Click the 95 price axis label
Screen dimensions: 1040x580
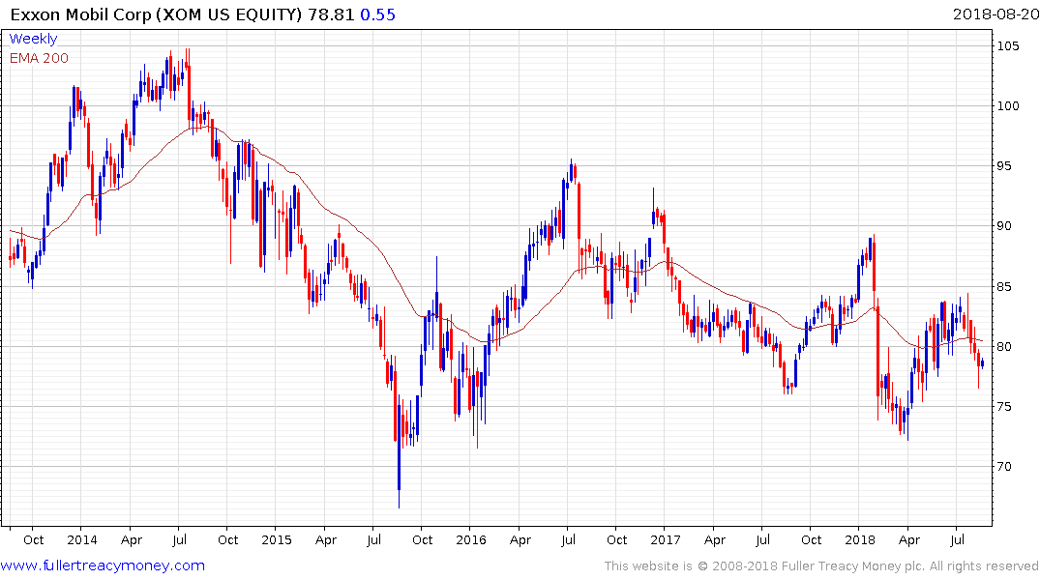tap(1004, 165)
